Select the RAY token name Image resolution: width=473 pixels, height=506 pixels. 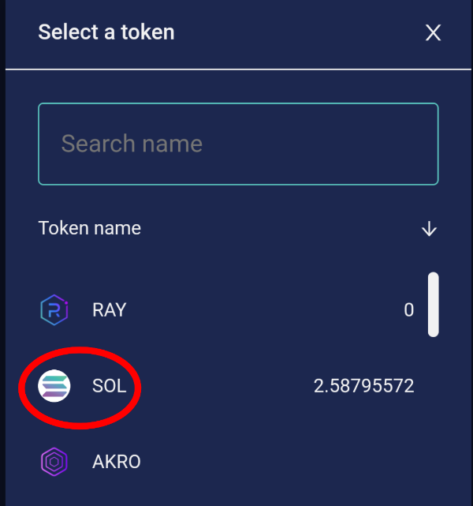109,310
